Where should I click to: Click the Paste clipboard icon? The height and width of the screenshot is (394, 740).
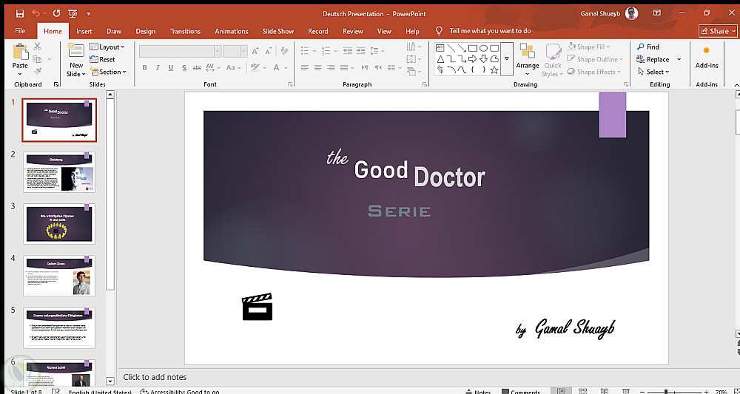click(20, 52)
